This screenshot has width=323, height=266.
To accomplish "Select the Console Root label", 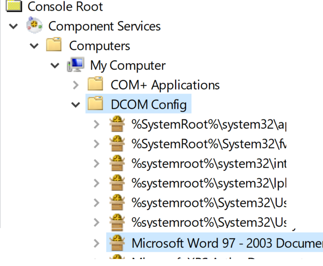I will tap(66, 7).
